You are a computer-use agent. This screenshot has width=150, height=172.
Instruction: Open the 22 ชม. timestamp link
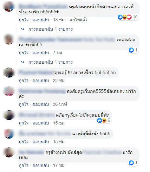point(59,81)
